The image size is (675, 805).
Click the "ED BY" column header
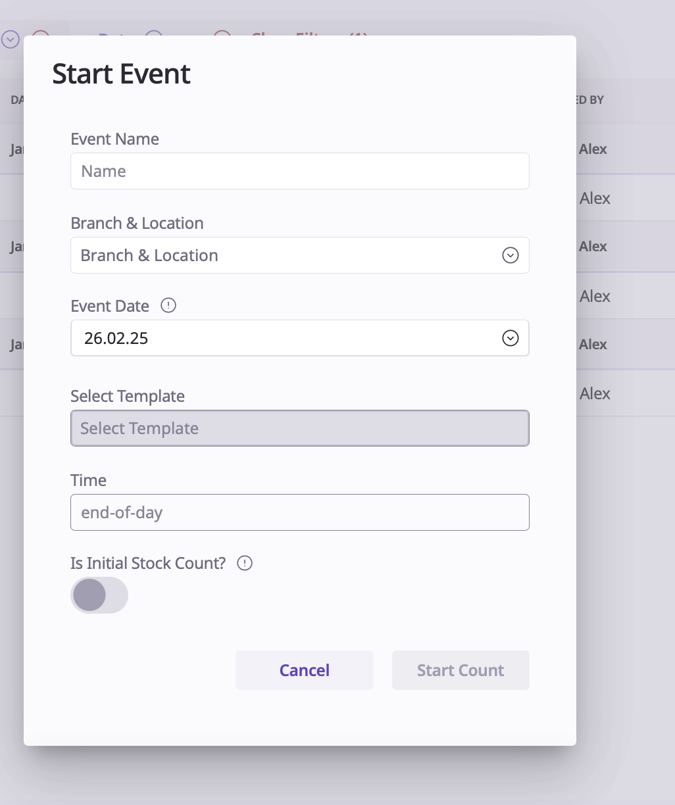[589, 100]
